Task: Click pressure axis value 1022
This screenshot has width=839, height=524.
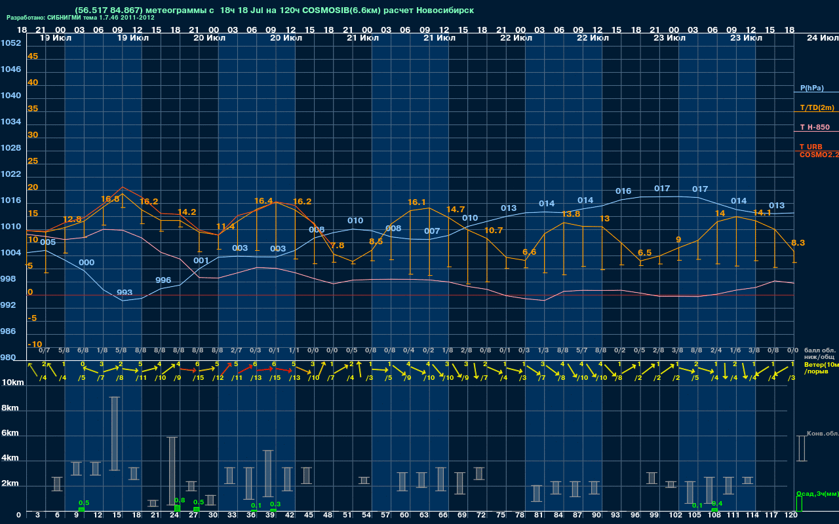Action: [10, 174]
